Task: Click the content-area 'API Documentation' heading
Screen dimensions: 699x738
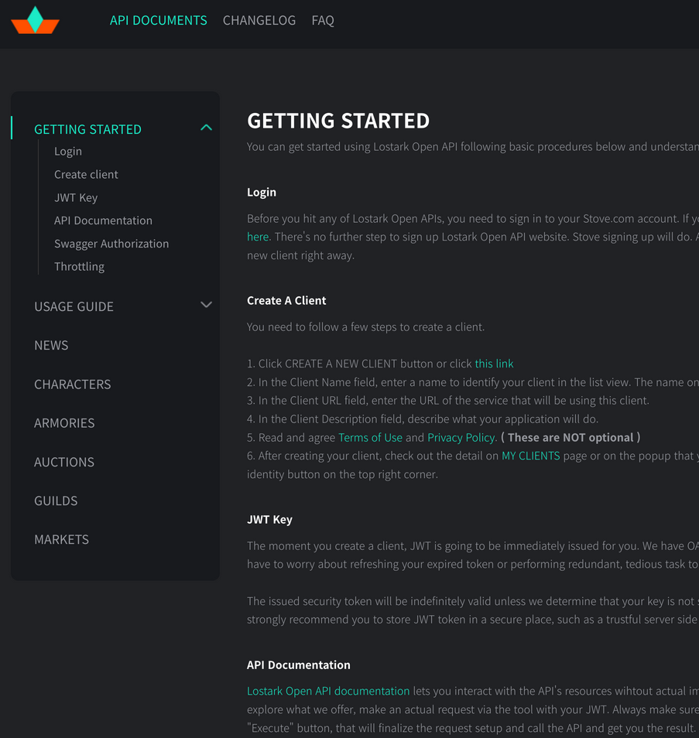Action: pos(299,665)
